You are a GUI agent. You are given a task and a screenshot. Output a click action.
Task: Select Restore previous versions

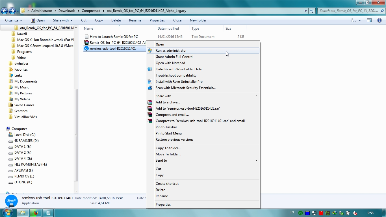[x=203, y=140]
